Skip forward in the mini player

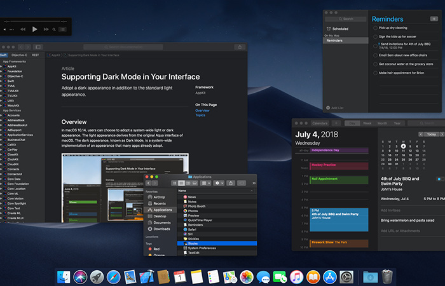[x=46, y=29]
